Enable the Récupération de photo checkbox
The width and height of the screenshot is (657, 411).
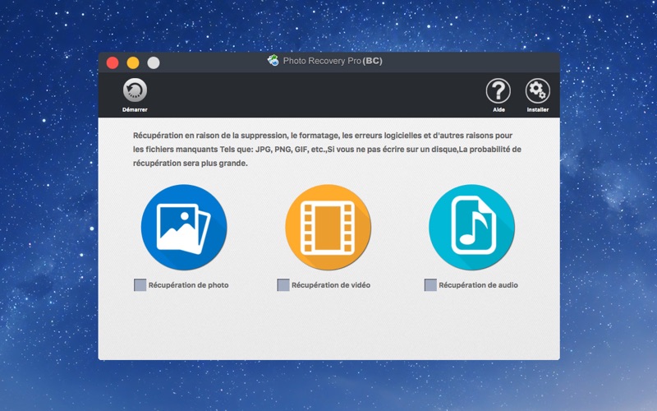[x=140, y=284]
